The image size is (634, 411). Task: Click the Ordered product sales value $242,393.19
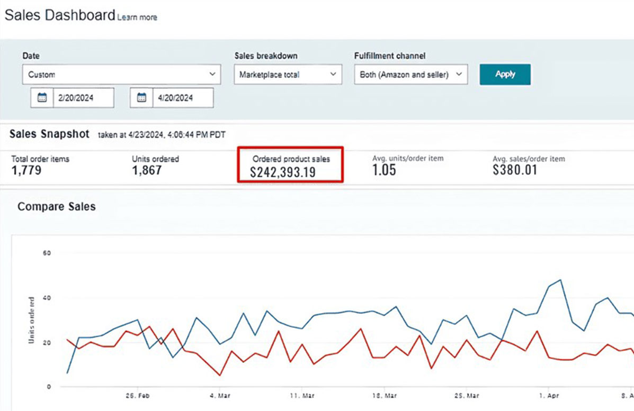coord(283,172)
